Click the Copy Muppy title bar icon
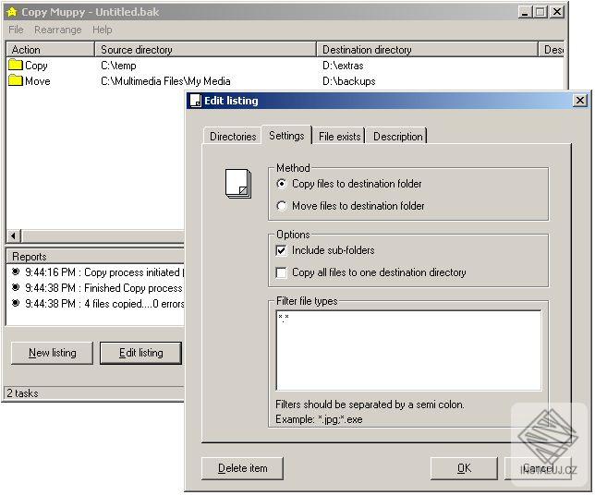Screen dimensions: 595x495 [12, 12]
